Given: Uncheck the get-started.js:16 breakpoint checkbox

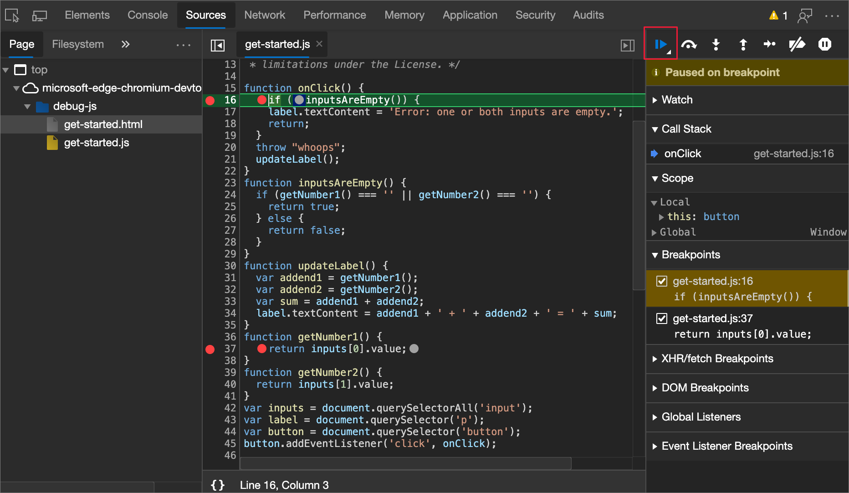Looking at the screenshot, I should click(662, 281).
